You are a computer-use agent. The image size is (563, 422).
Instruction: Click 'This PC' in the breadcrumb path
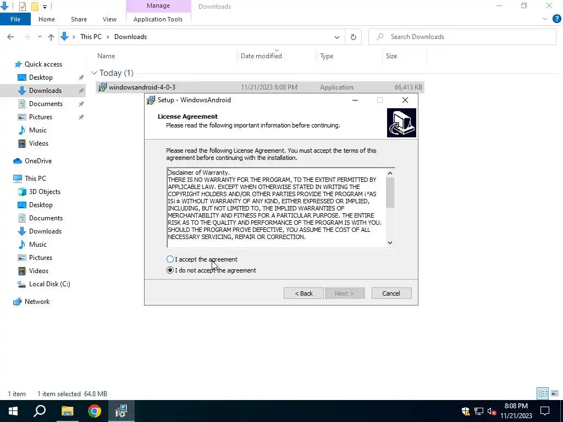91,37
